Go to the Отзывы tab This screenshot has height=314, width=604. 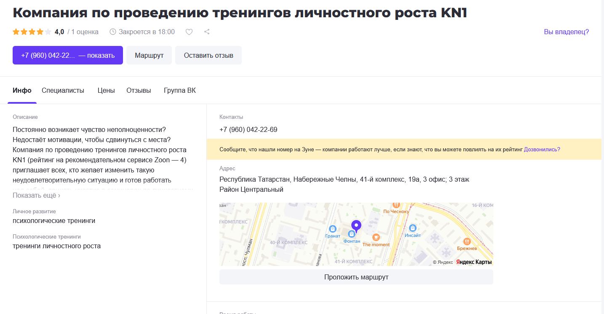click(x=139, y=91)
